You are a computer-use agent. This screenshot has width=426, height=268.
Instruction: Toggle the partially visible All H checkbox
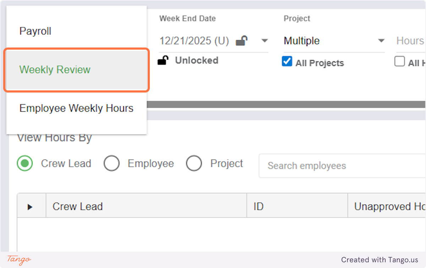pyautogui.click(x=400, y=62)
